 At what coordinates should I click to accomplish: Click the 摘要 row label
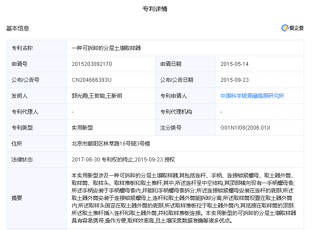click(x=17, y=198)
